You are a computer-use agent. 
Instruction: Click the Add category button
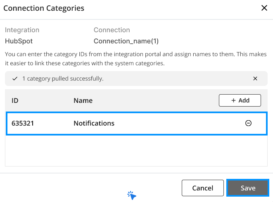(x=240, y=100)
